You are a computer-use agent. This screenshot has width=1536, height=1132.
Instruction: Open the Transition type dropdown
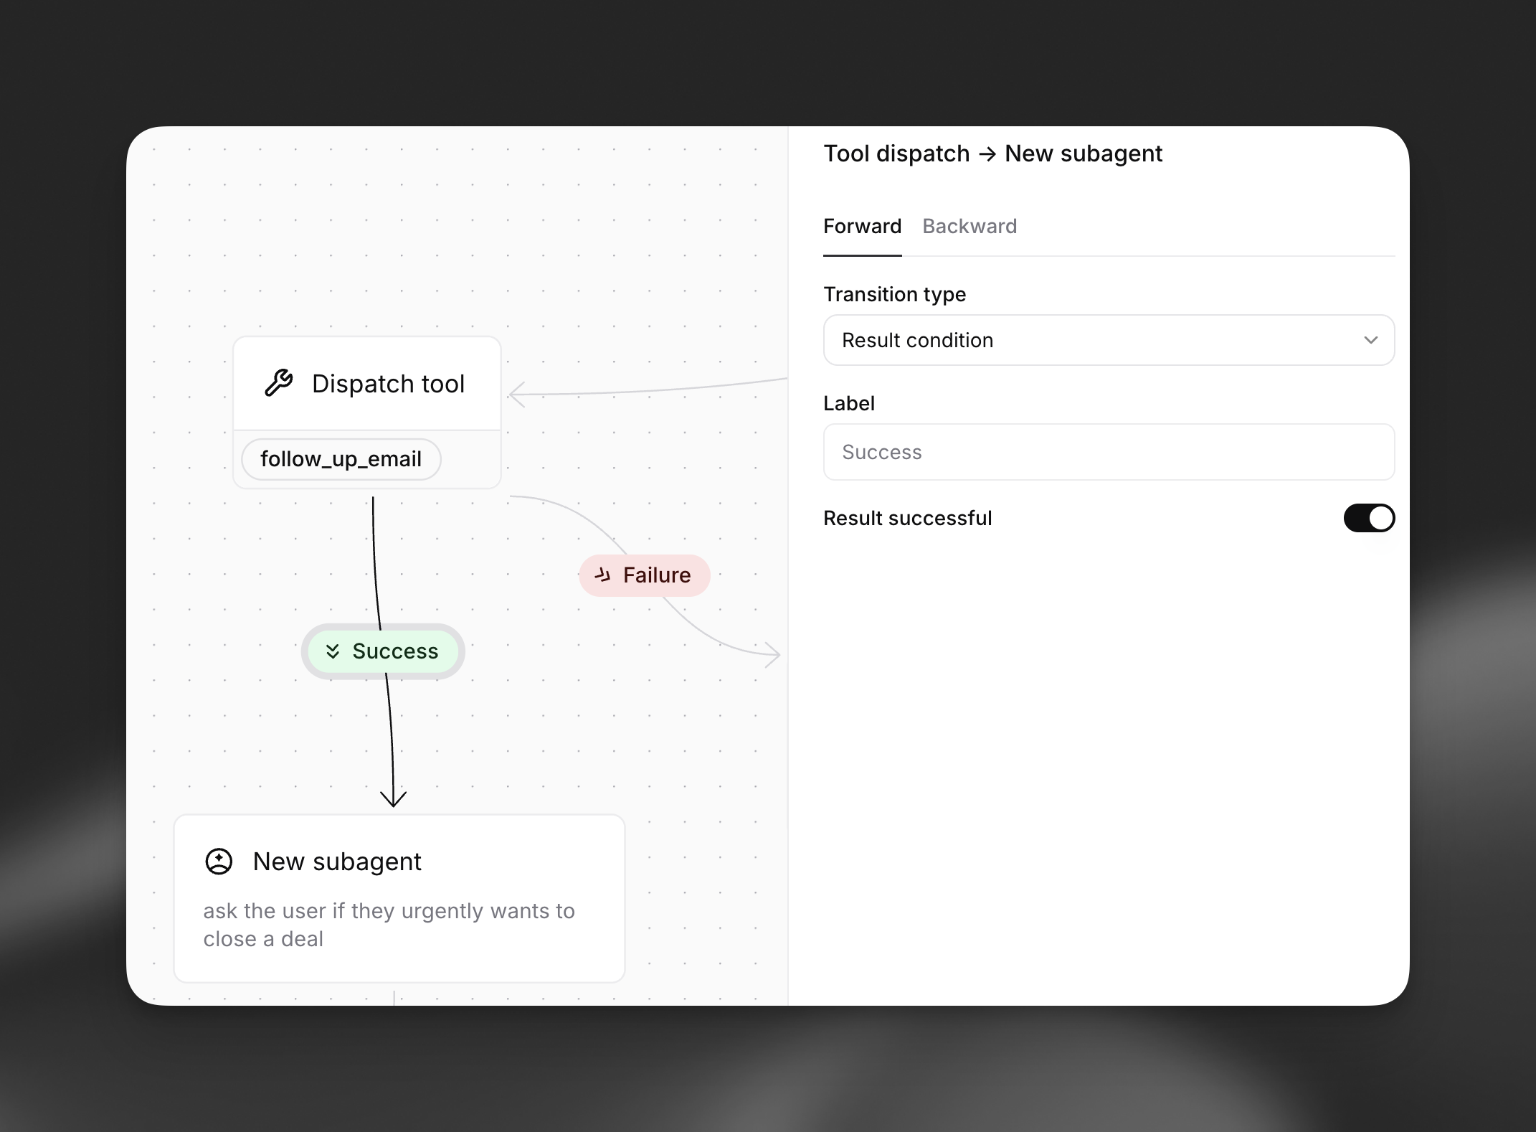click(1109, 340)
